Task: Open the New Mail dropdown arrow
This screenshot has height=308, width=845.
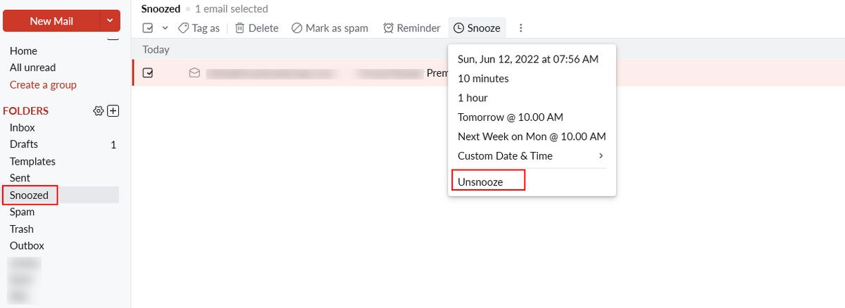Action: (110, 21)
